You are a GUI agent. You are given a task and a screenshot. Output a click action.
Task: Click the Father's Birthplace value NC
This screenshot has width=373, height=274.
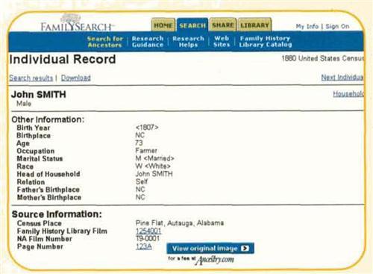[x=140, y=190]
